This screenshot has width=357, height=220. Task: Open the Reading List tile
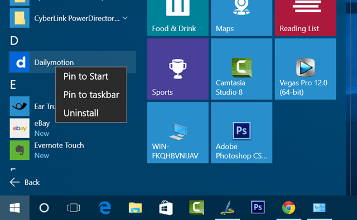pyautogui.click(x=305, y=17)
